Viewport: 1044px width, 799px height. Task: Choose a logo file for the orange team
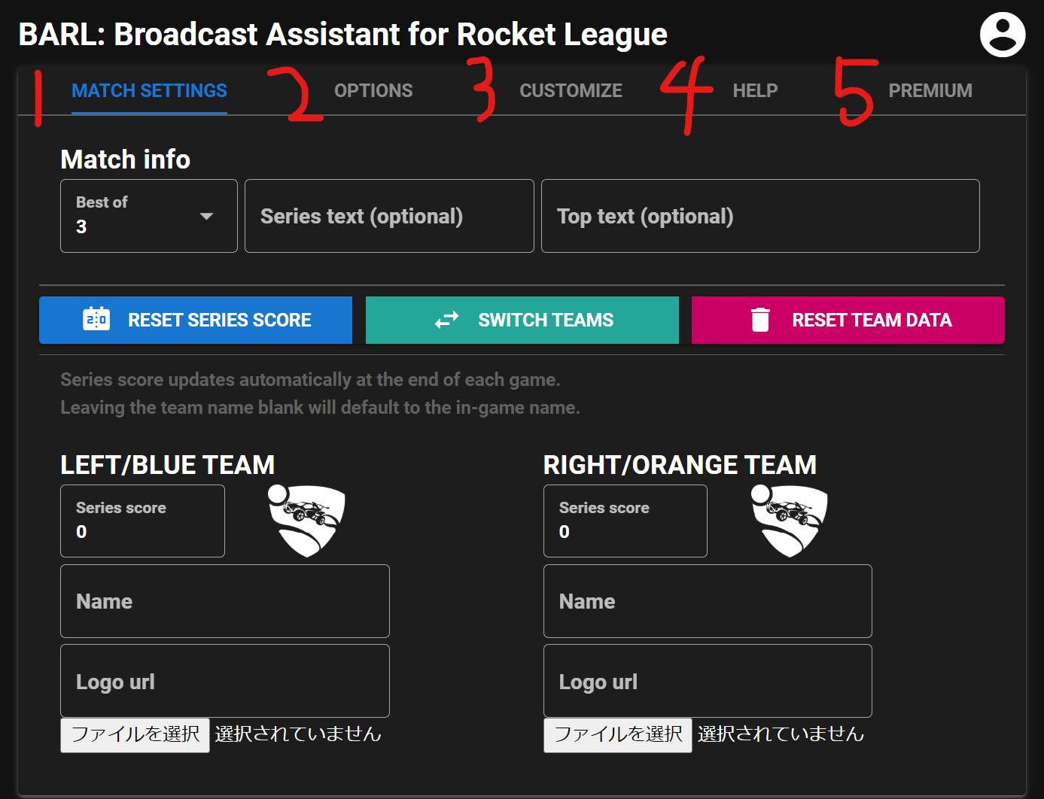(618, 734)
